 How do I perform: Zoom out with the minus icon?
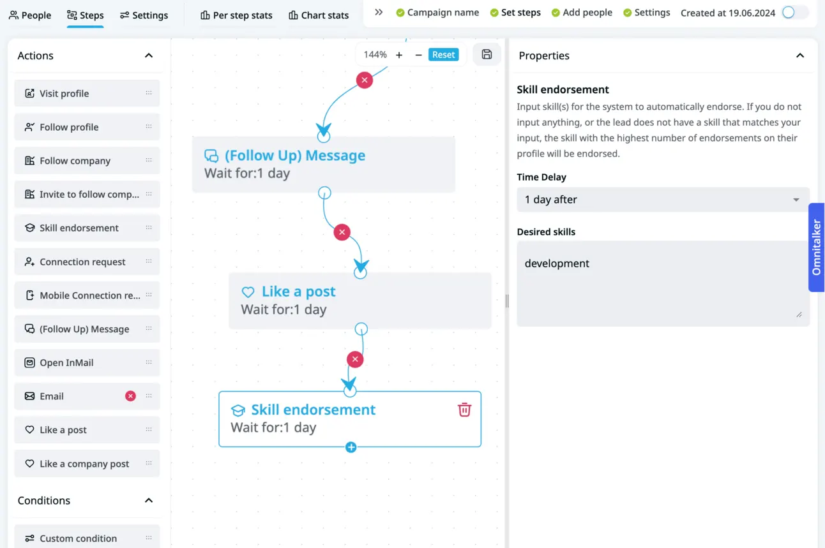pos(418,55)
